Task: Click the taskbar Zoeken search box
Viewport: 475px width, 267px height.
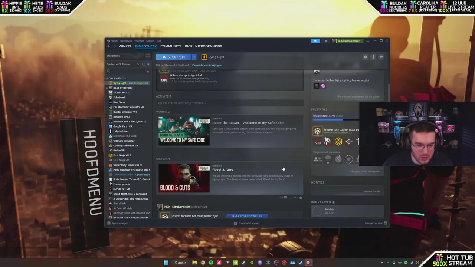Action: [180, 263]
